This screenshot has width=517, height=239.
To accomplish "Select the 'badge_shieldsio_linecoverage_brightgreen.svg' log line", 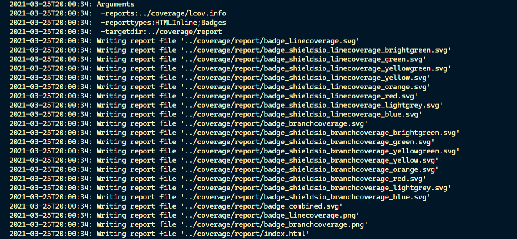I will coord(230,50).
